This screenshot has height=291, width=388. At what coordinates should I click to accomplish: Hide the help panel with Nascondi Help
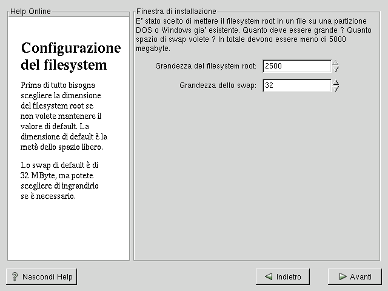(x=42, y=276)
